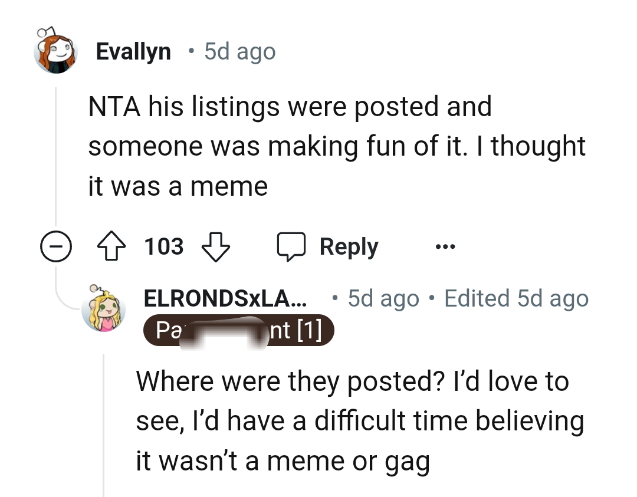
Task: Select the upvote arrow icon
Action: [x=111, y=246]
